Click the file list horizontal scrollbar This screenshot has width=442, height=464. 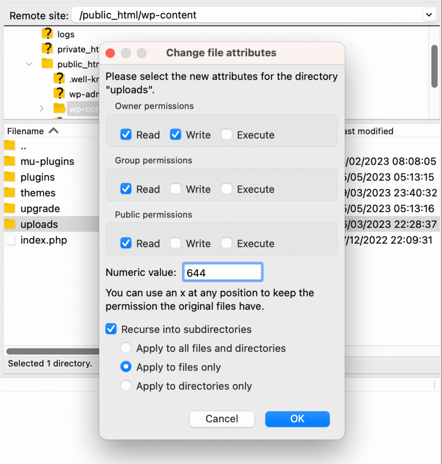[x=53, y=351]
